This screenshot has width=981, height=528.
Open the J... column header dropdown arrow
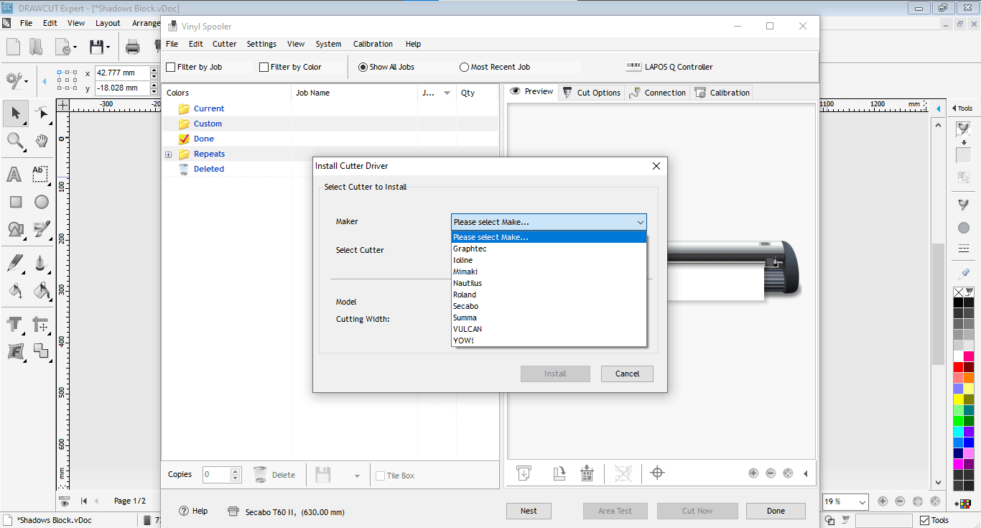pos(447,93)
